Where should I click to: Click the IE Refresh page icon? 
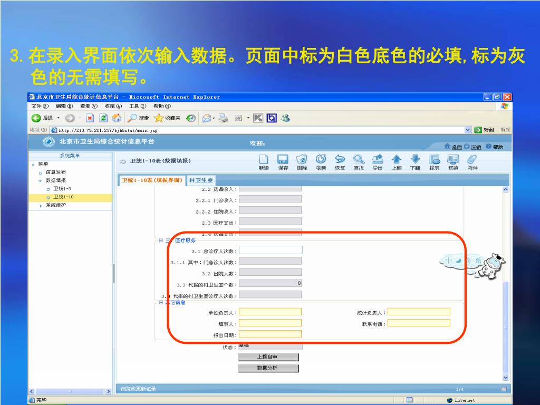point(103,118)
